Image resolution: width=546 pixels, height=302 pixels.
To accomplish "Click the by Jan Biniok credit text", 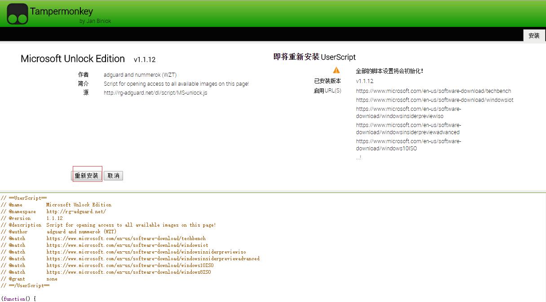I will point(95,21).
